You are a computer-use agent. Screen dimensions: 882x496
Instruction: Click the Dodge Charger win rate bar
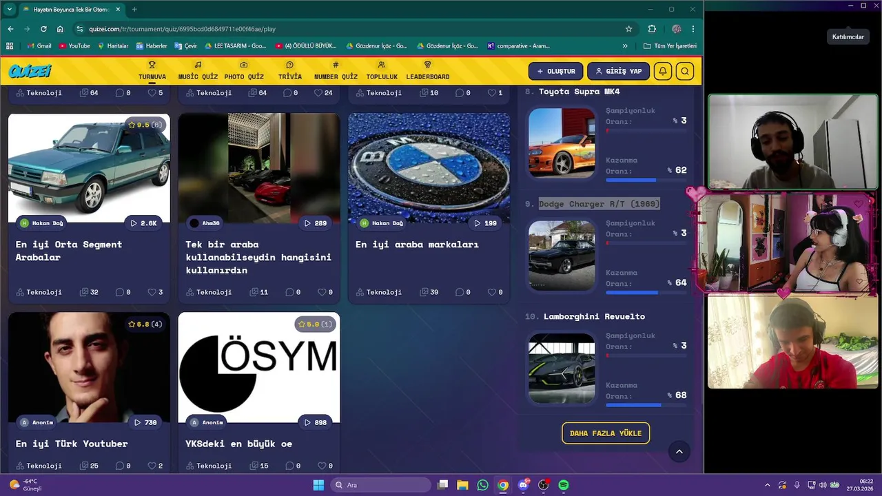point(646,293)
